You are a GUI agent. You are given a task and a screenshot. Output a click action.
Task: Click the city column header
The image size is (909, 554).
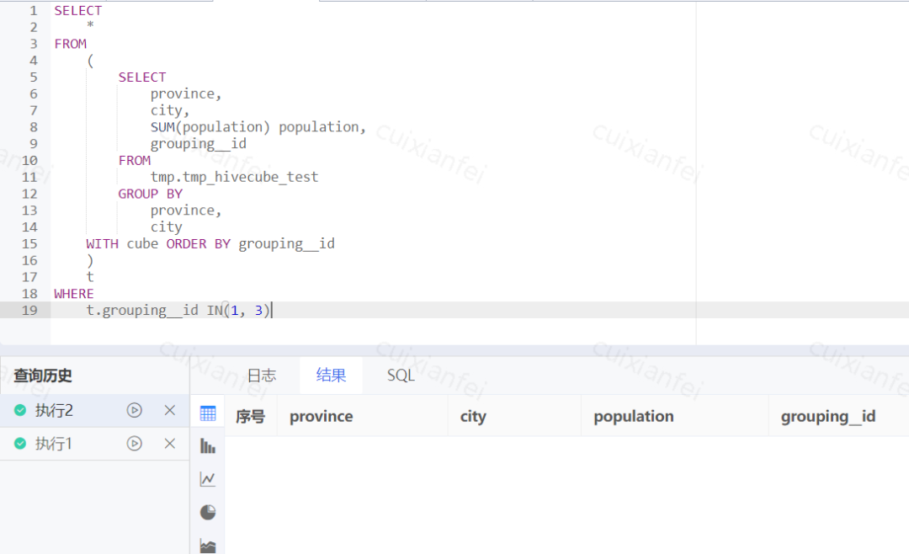click(473, 417)
